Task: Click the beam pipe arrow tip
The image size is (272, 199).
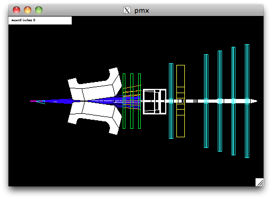Action: [254, 101]
